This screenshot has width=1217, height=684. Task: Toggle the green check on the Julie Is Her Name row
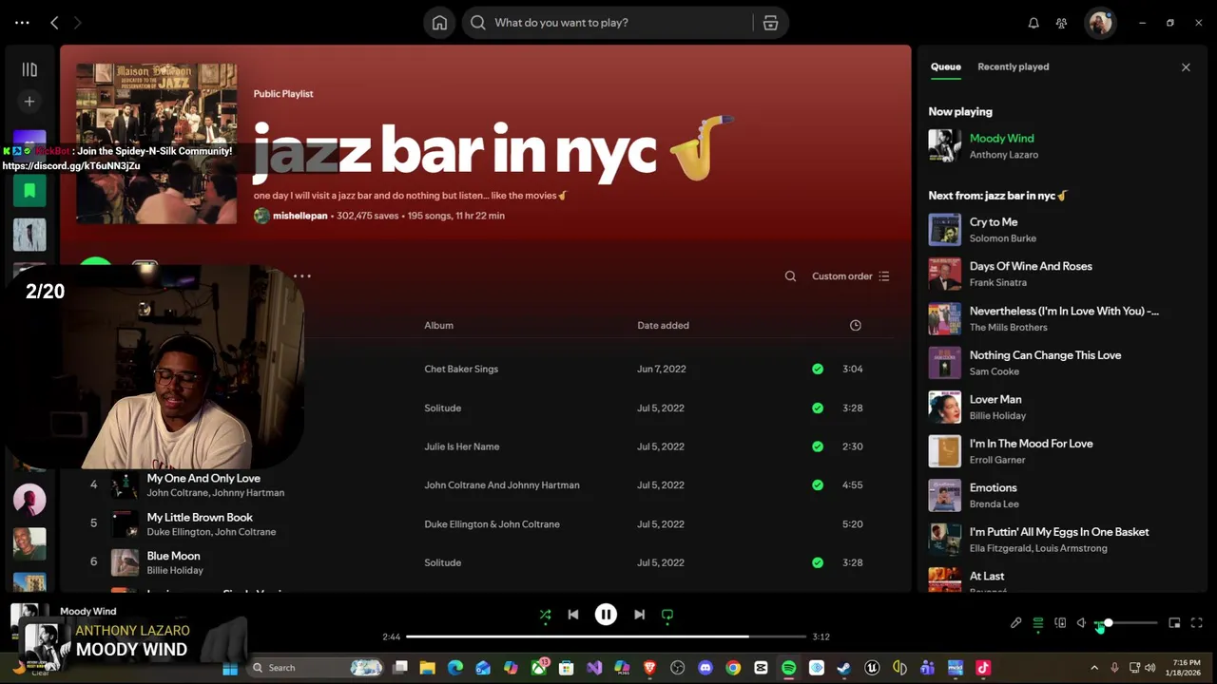coord(818,446)
